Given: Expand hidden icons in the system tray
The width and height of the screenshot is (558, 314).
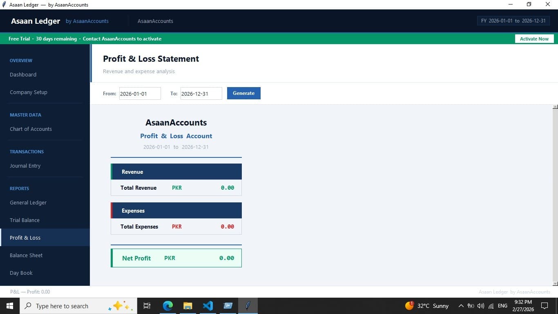Looking at the screenshot, I should click(461, 305).
